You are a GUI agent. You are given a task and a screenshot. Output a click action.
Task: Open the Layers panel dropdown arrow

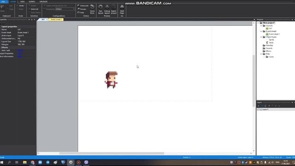point(292,102)
